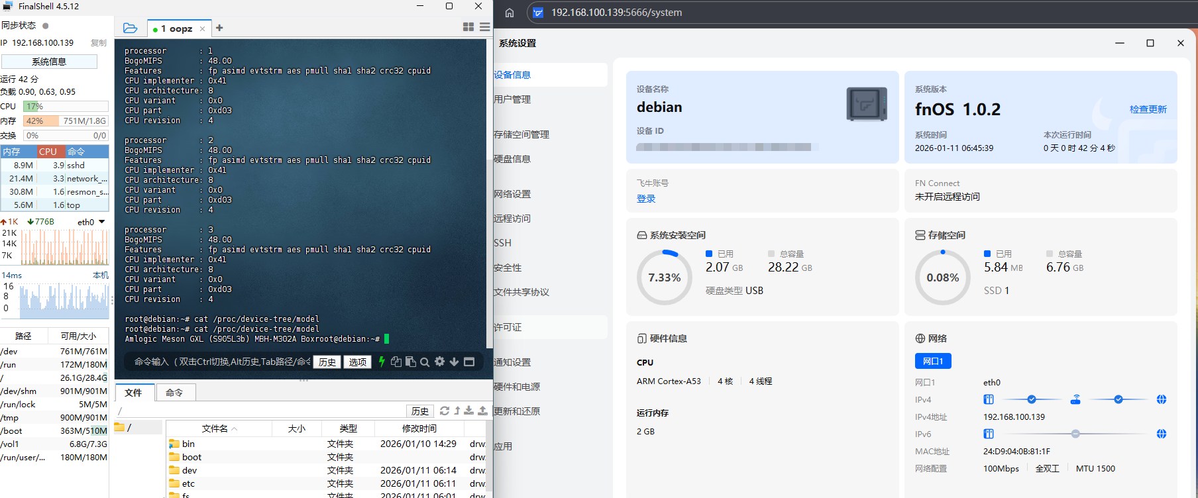Click the router icon in IPv4 row

pos(1075,399)
